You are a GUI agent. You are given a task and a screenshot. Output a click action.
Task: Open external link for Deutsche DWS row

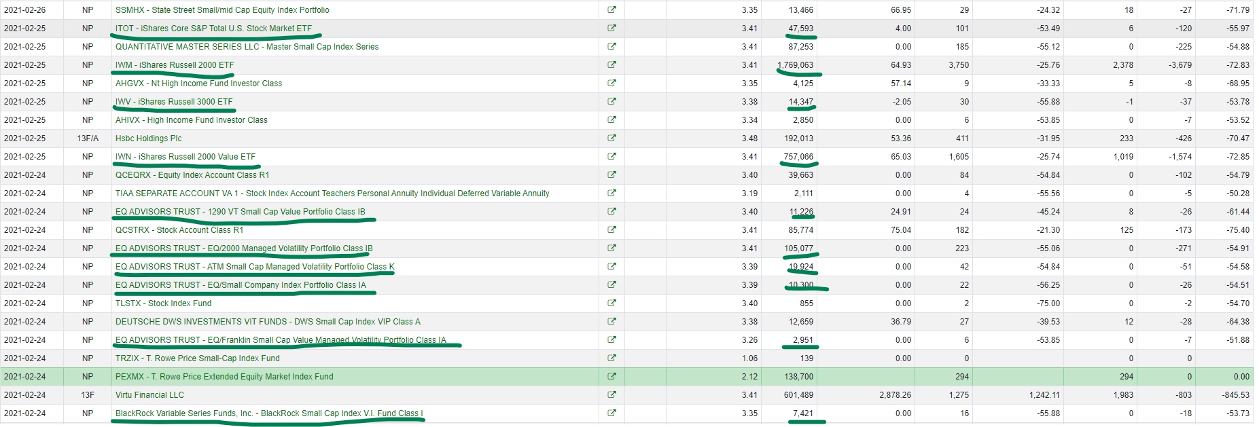pos(611,322)
